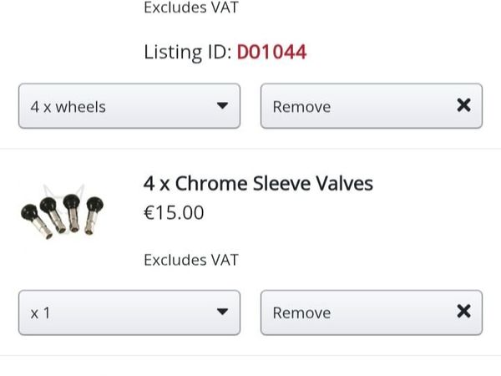Image resolution: width=501 pixels, height=376 pixels.
Task: Click the Listing ID label text
Action: 188,53
